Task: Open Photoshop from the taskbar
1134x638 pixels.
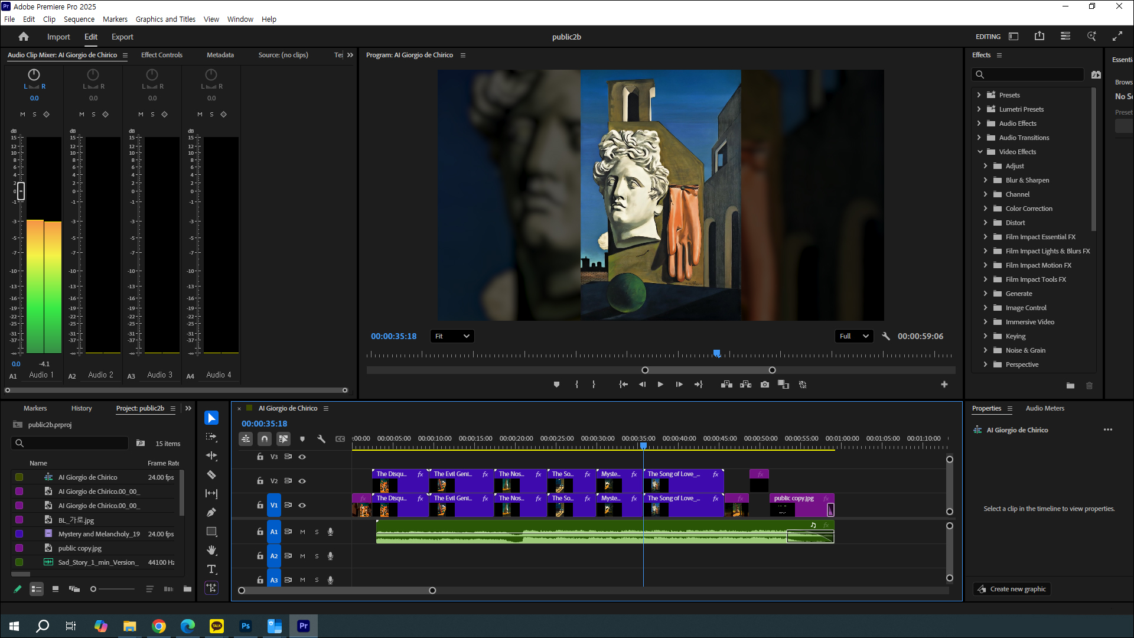Action: coord(246,626)
